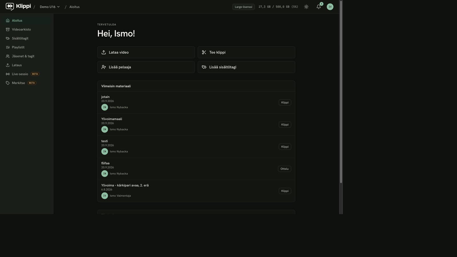Open Aloitus in the sidebar
This screenshot has width=457, height=257.
[27, 21]
